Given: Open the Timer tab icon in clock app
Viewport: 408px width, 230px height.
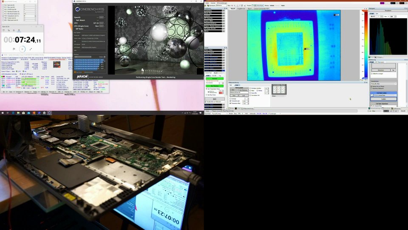Looking at the screenshot, I should pyautogui.click(x=14, y=30).
